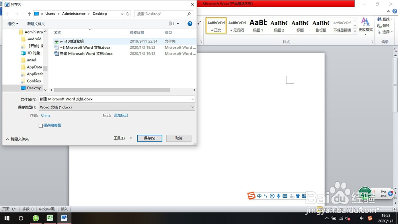
Task: Open the green browser icon on taskbar
Action: 36,218
